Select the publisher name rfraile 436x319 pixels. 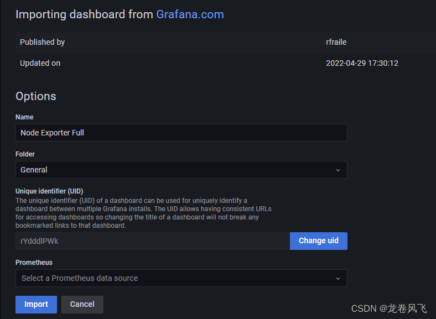click(336, 42)
